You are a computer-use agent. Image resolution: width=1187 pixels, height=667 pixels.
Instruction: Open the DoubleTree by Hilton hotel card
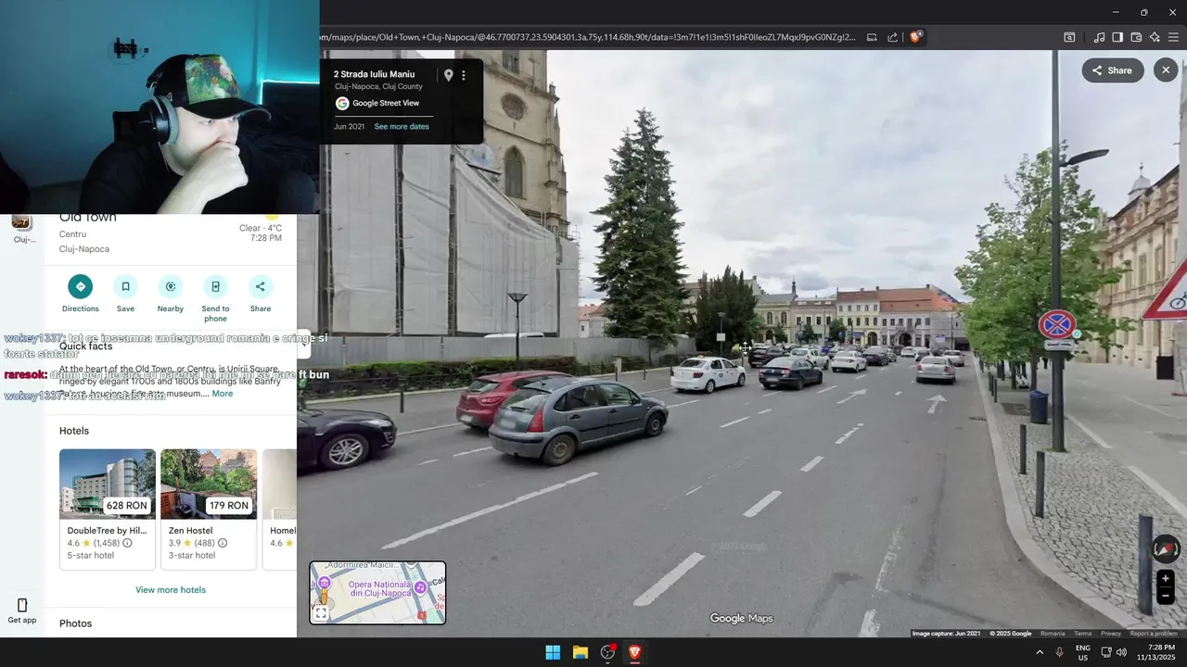click(x=108, y=510)
